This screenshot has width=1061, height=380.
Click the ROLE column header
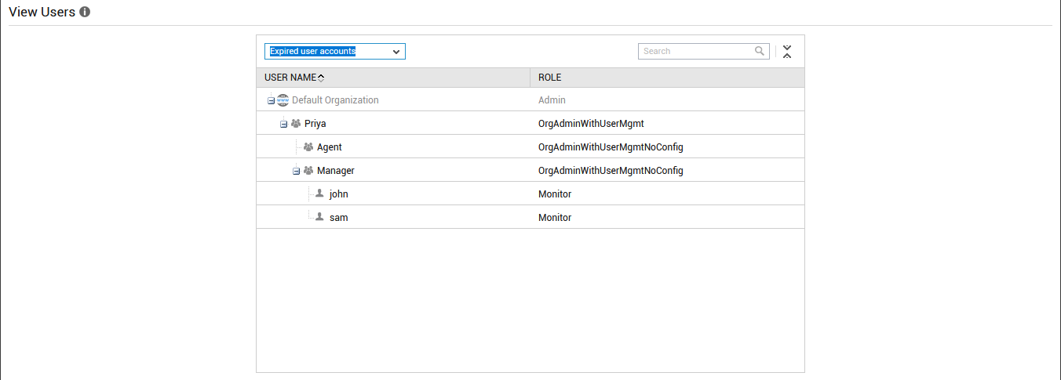click(667, 78)
